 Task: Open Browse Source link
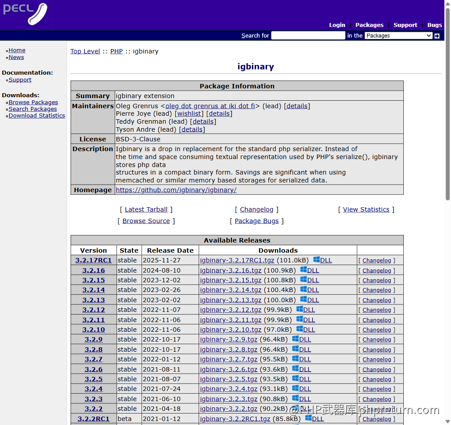point(146,221)
